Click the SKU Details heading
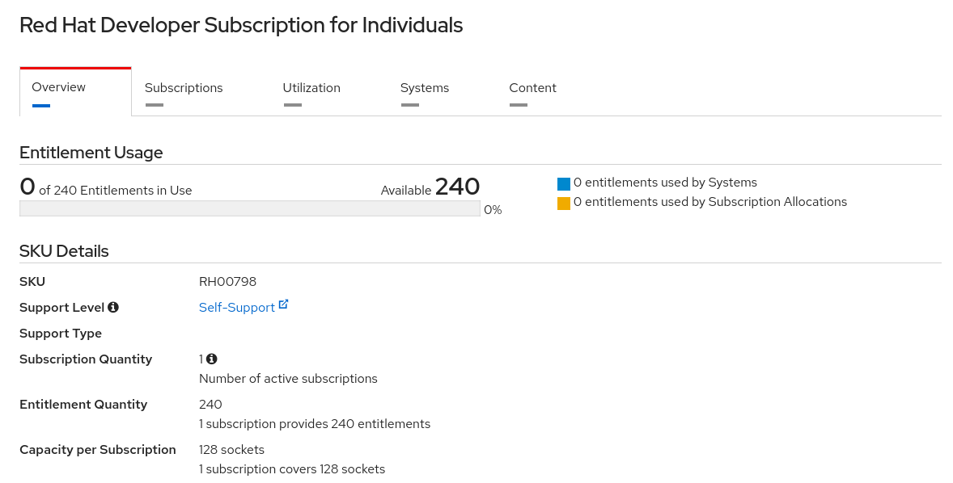 click(x=64, y=251)
